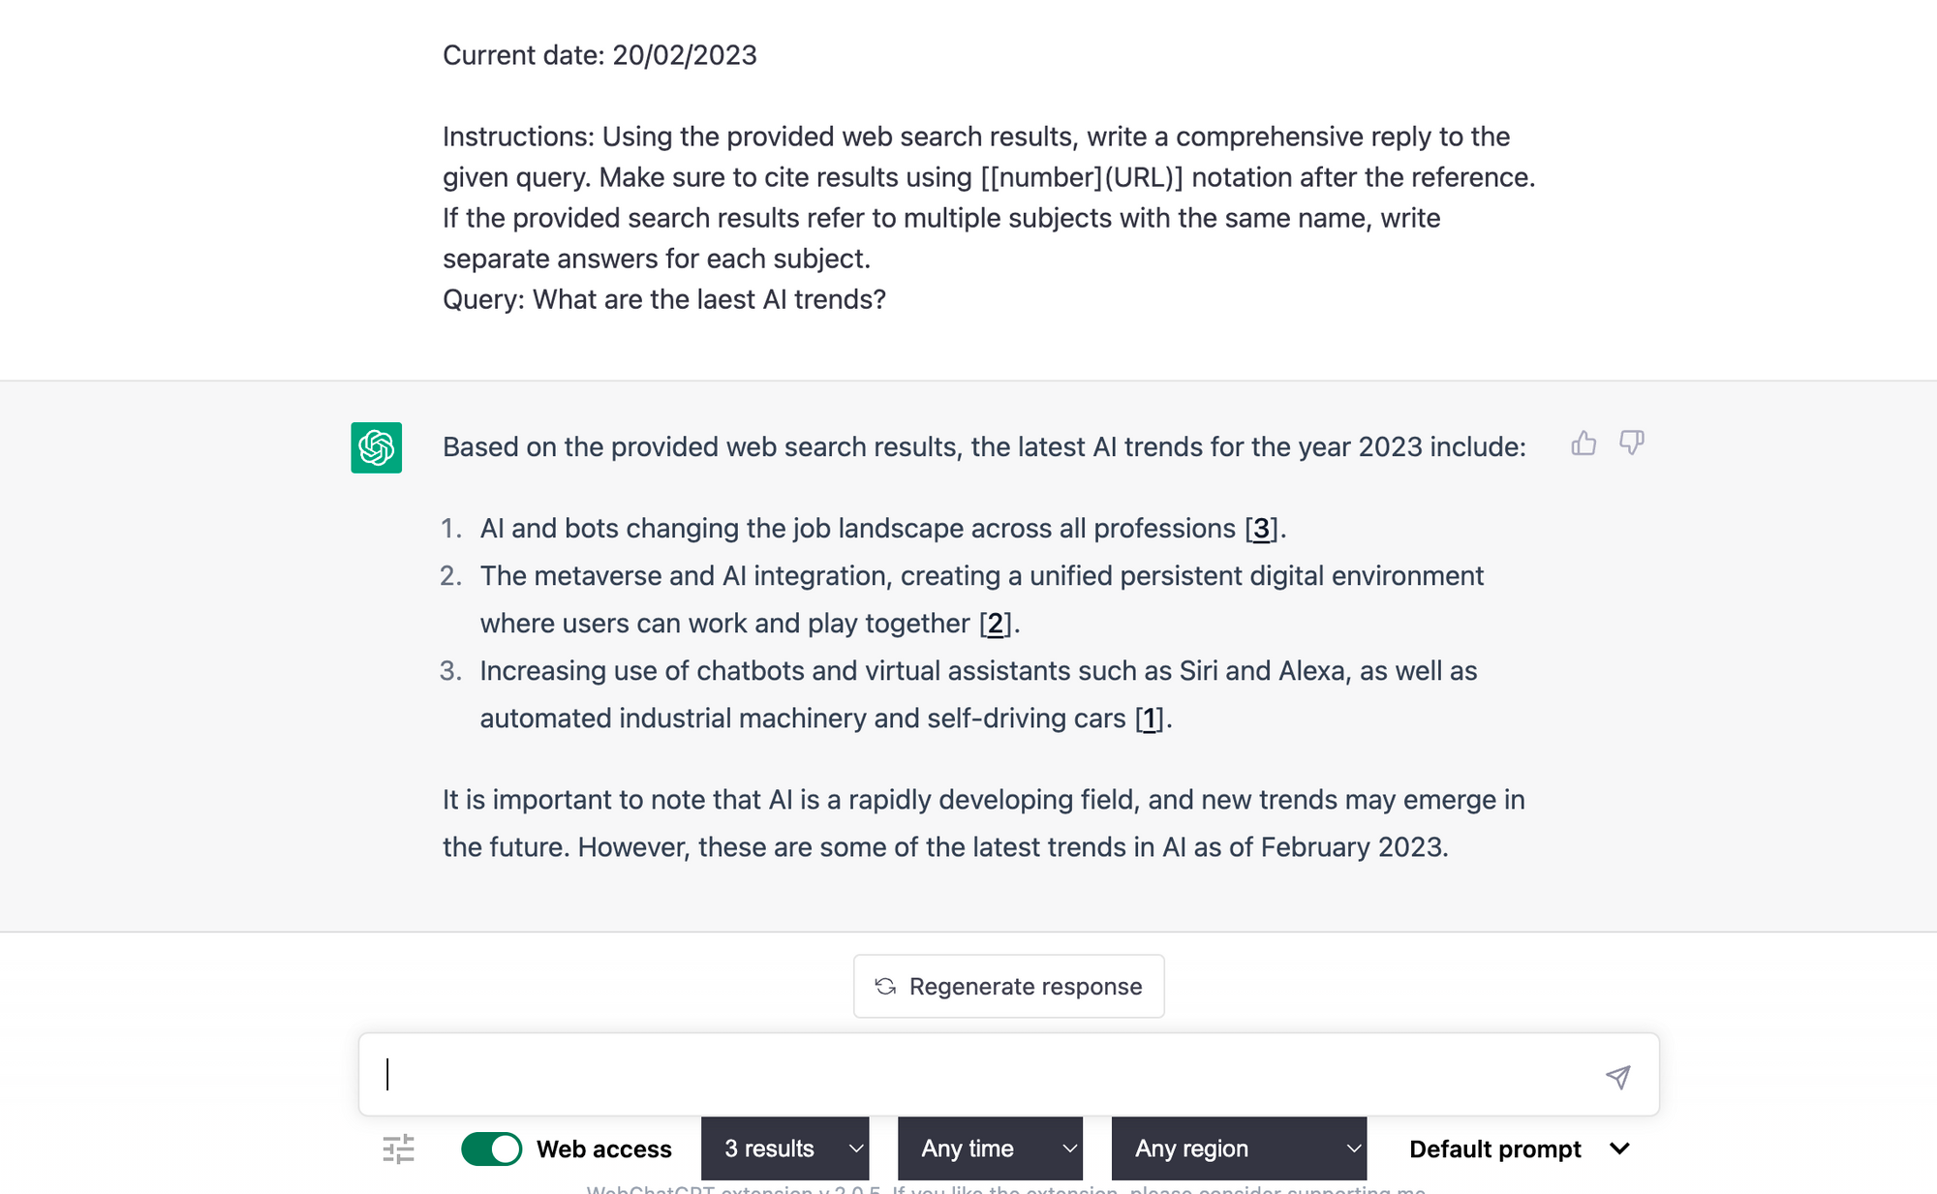Click the regenerate response icon

pyautogui.click(x=885, y=985)
